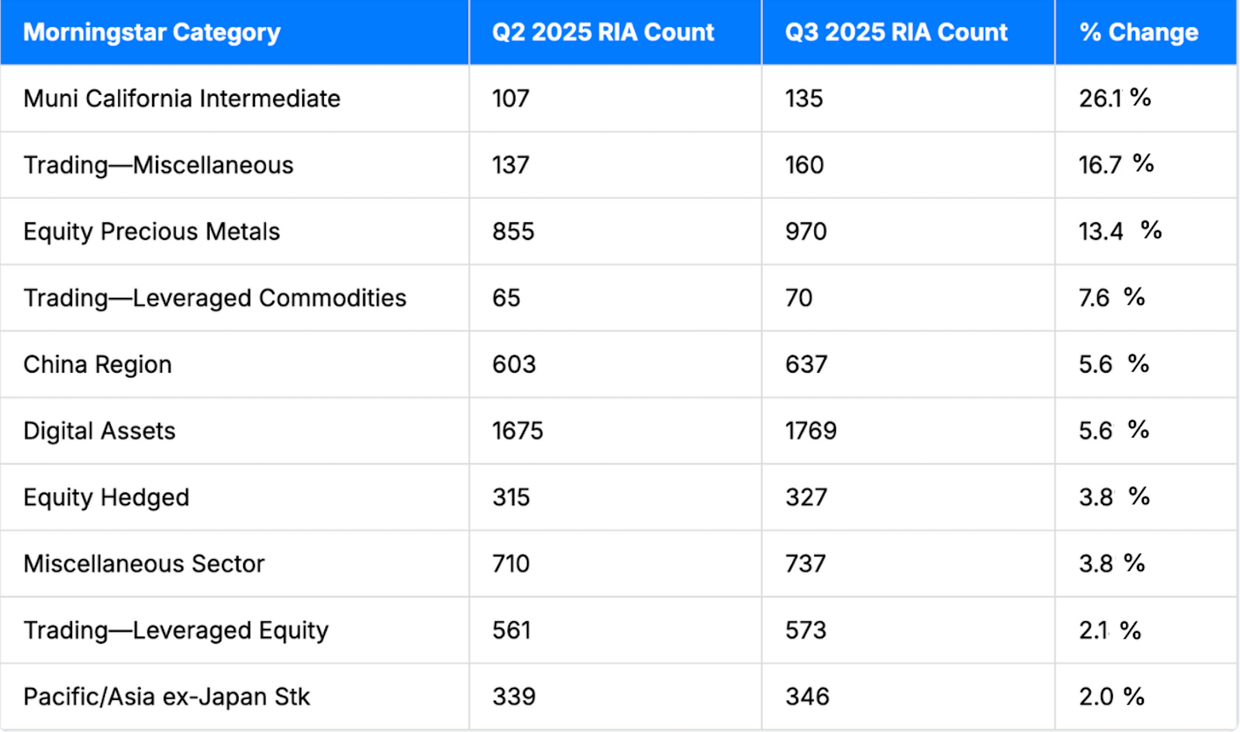Click the 970 Q3 count cell
Screen dimensions: 1240x732
pyautogui.click(x=806, y=231)
